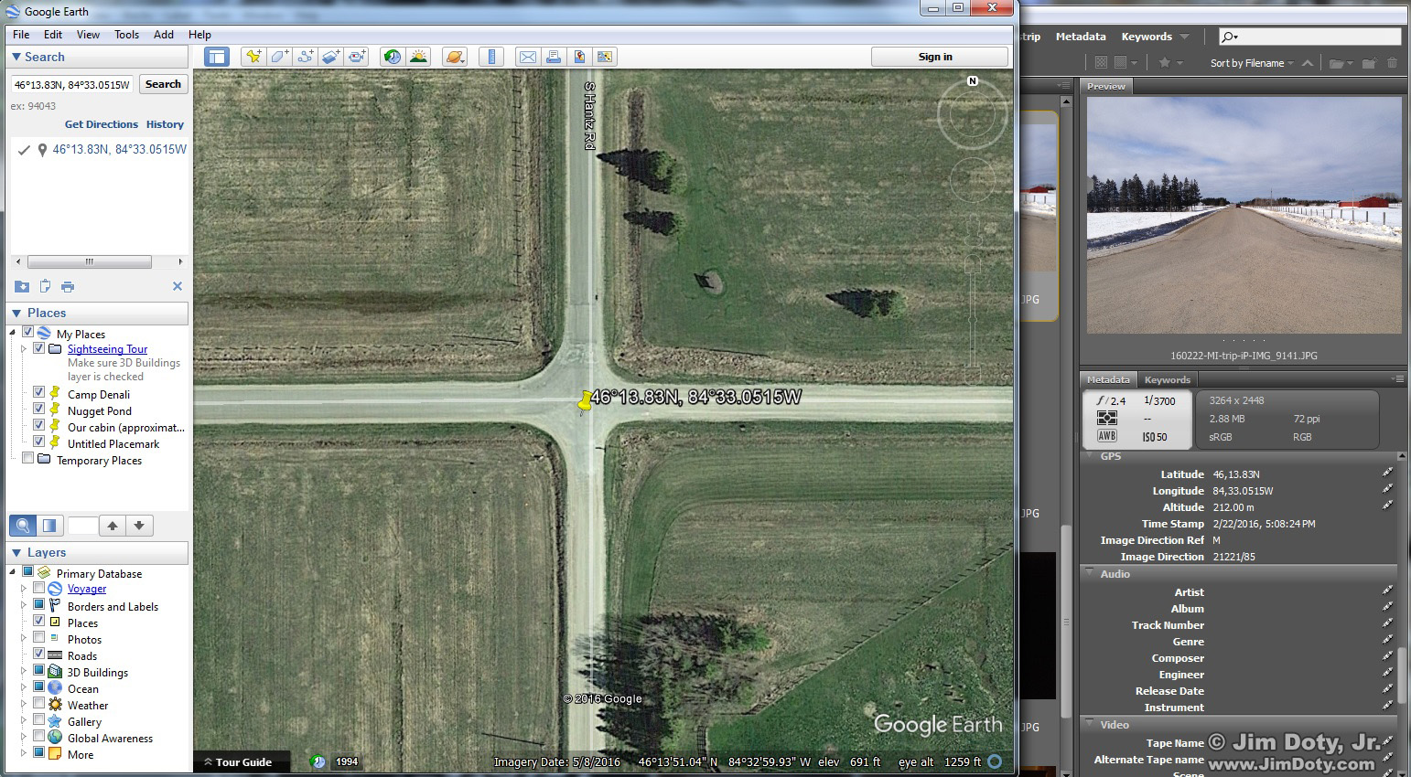Click the coordinates search input field
Screen dimensions: 1411x777
[x=72, y=84]
